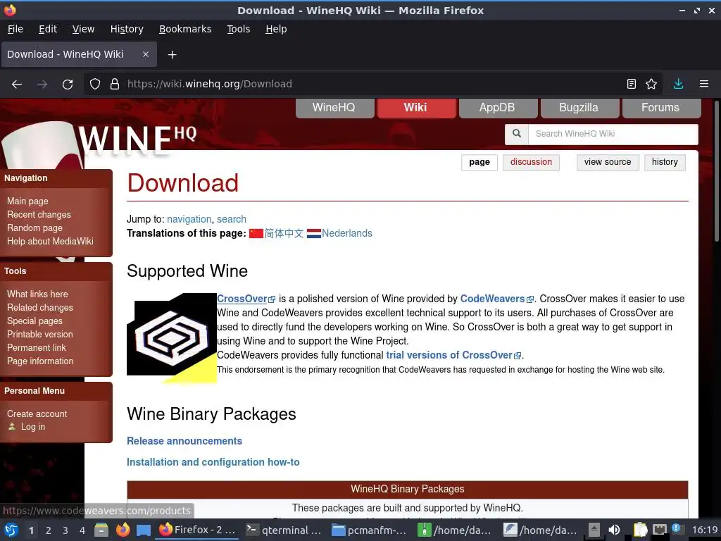Go to Main page in sidebar
Image resolution: width=721 pixels, height=541 pixels.
[27, 201]
